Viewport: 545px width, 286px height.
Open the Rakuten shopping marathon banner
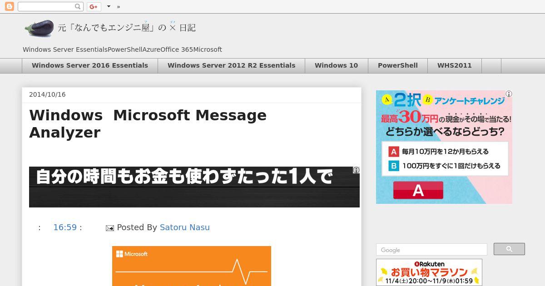click(x=429, y=272)
